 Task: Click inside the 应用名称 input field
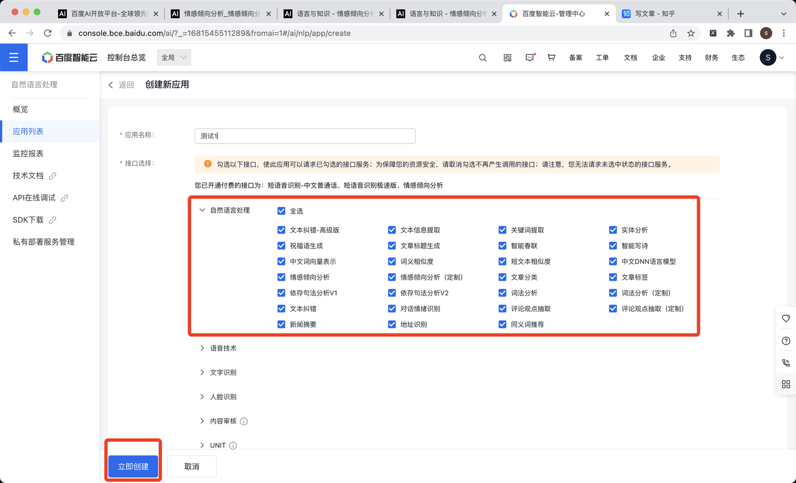305,136
